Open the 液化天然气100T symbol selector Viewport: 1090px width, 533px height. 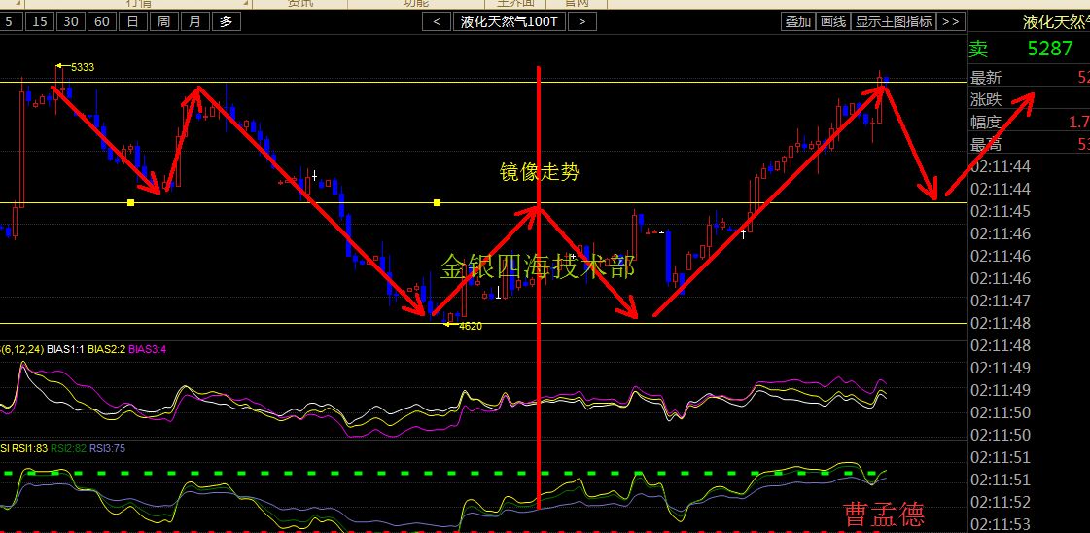tap(509, 21)
